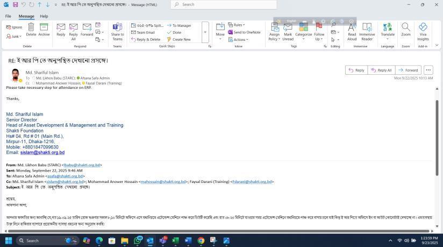Expand the Follow Up flag menu
443x247 pixels.
(x=319, y=31)
